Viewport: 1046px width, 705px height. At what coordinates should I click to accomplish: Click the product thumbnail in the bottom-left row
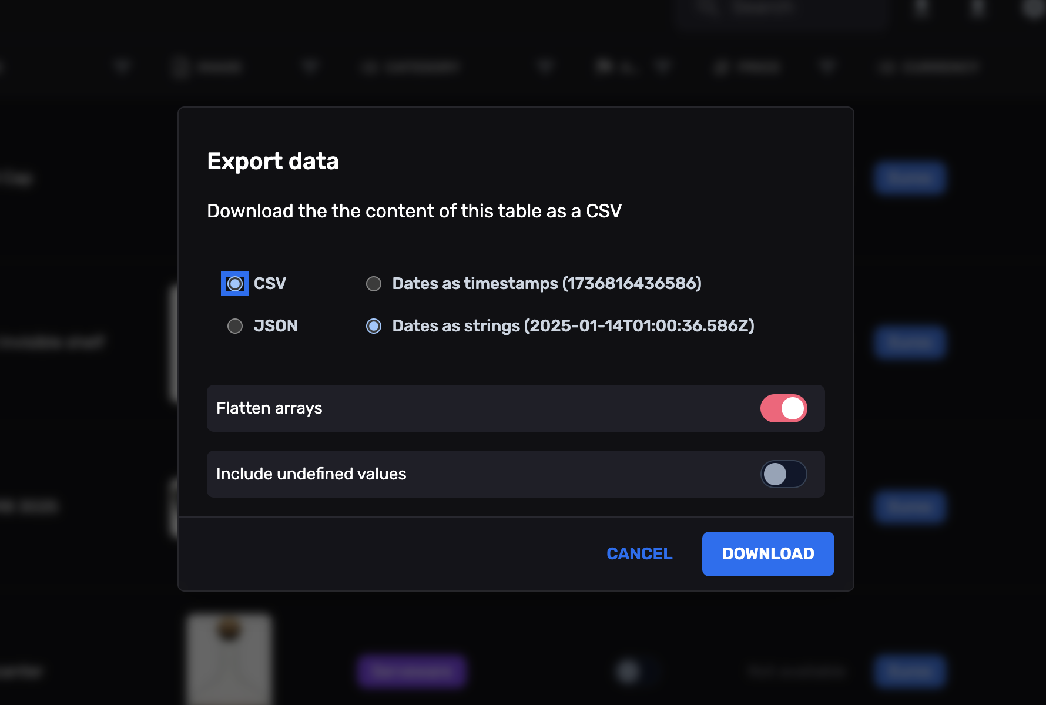[228, 658]
